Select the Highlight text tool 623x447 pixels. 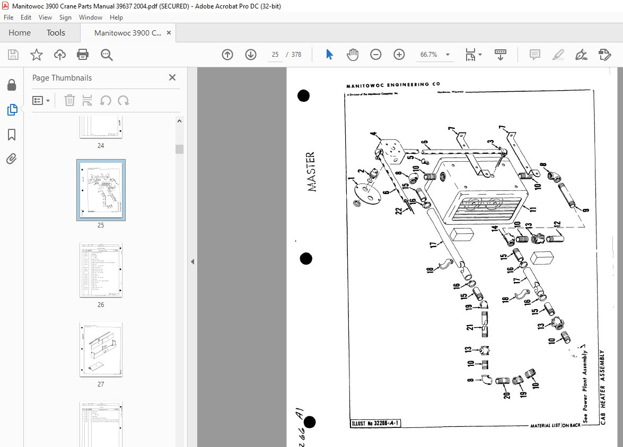point(558,55)
